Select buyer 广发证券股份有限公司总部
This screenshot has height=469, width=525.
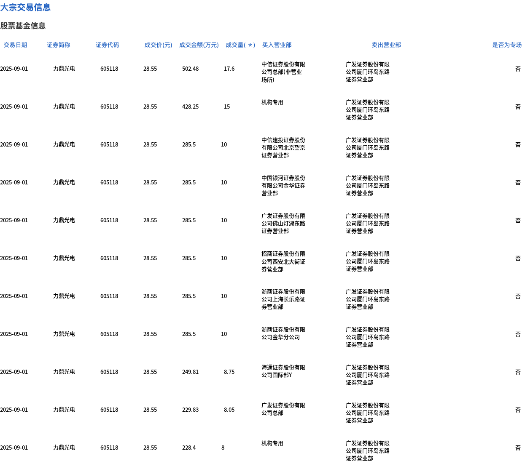click(283, 409)
